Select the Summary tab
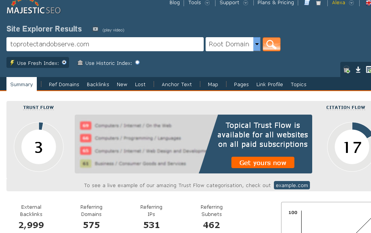This screenshot has width=371, height=233. click(22, 84)
